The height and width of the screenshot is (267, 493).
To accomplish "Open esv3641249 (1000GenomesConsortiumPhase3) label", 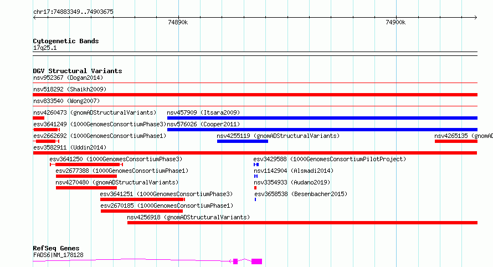I will tap(100, 124).
